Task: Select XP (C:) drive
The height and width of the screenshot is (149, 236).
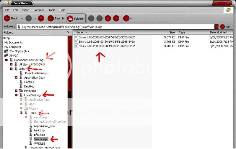Action: [14, 56]
